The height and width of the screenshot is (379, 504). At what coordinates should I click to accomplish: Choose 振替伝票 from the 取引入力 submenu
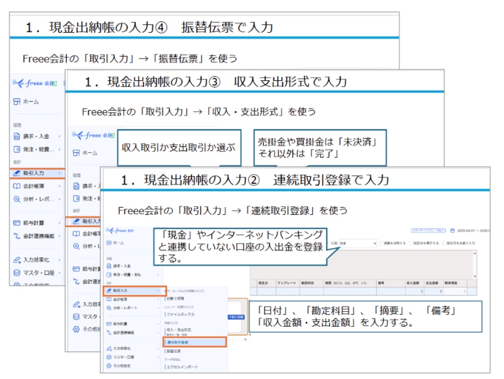175,351
